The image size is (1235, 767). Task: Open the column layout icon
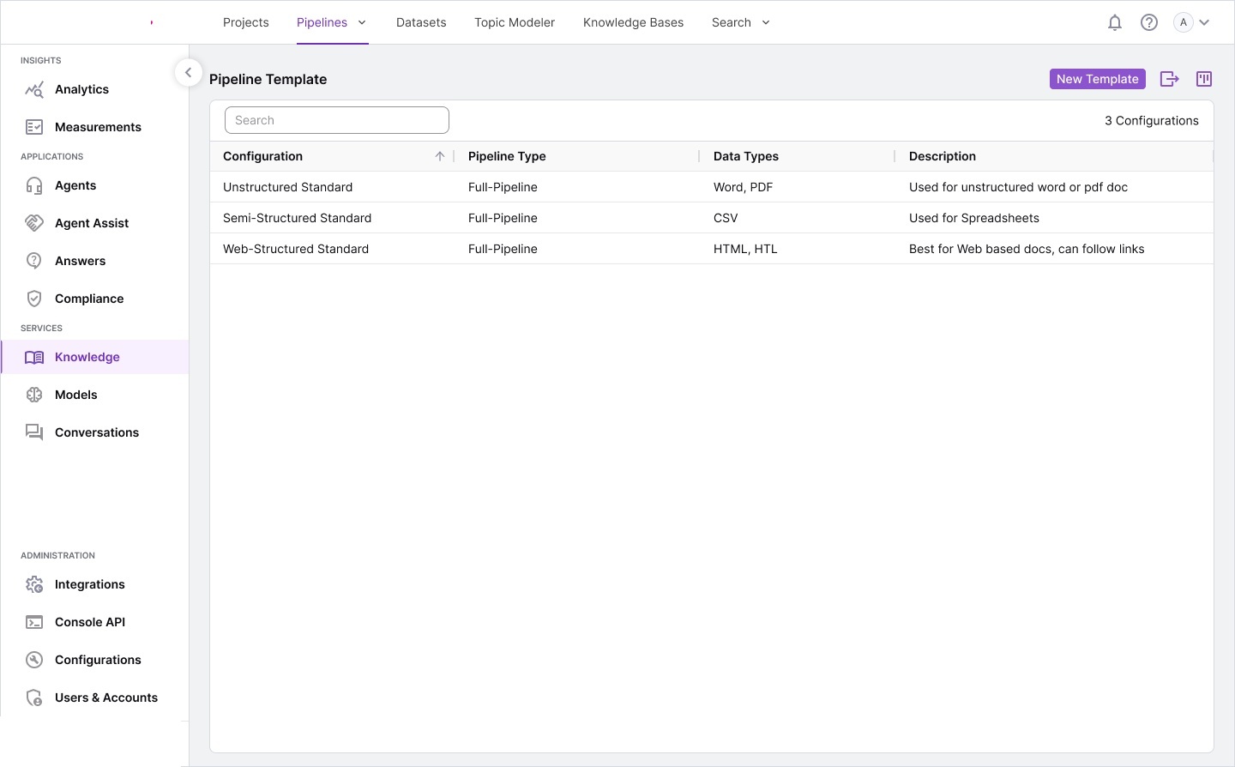(1203, 78)
